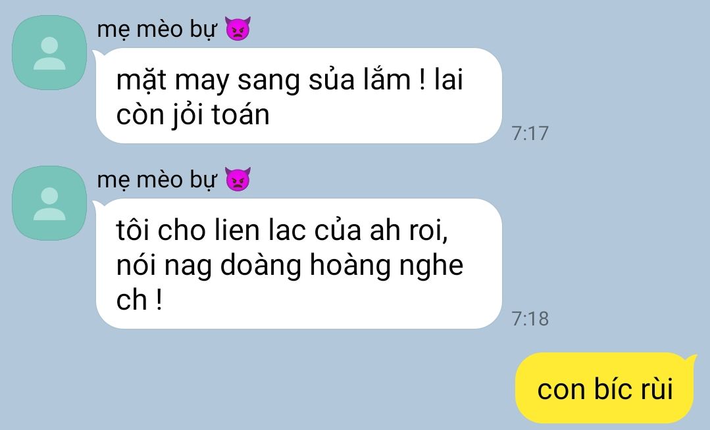Click the 'còn jỏi toán' text line
710x430 pixels.
click(193, 115)
